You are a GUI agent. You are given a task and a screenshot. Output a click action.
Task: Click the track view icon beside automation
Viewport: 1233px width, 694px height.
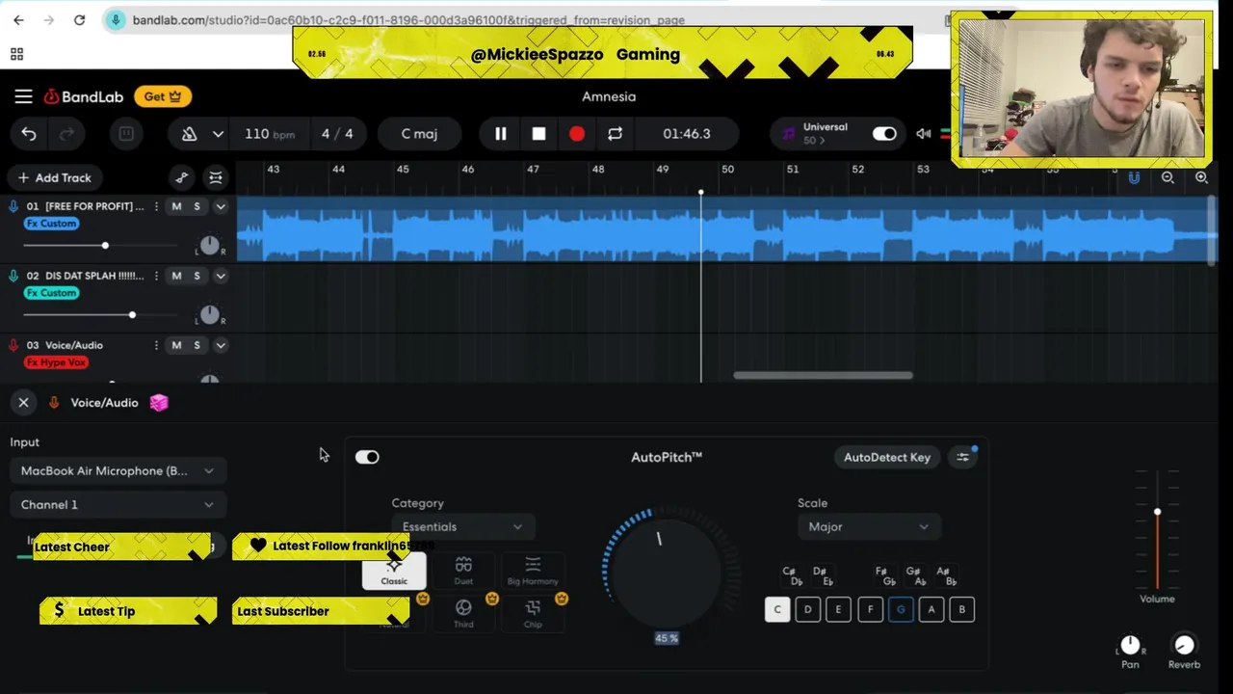216,177
